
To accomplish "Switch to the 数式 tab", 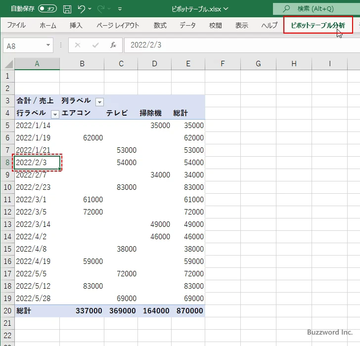I will [x=160, y=25].
